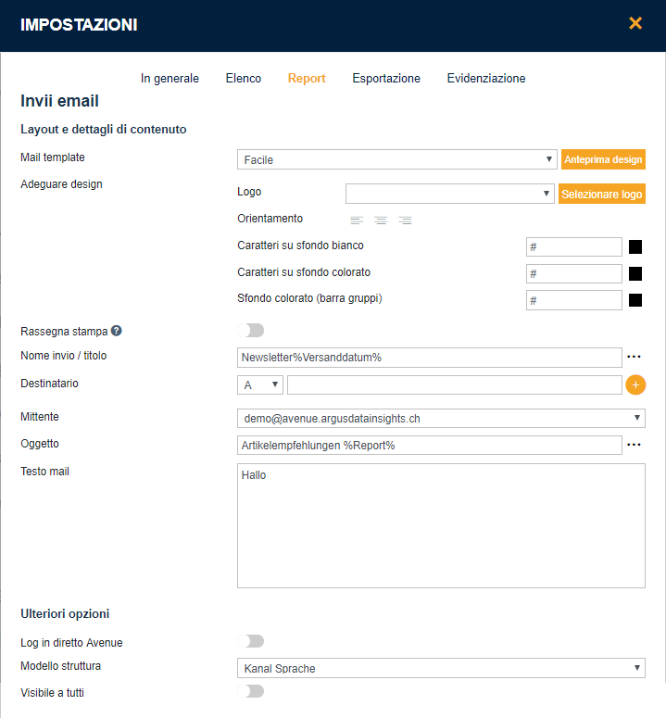Select the Report tab
666x718 pixels.
[x=307, y=79]
